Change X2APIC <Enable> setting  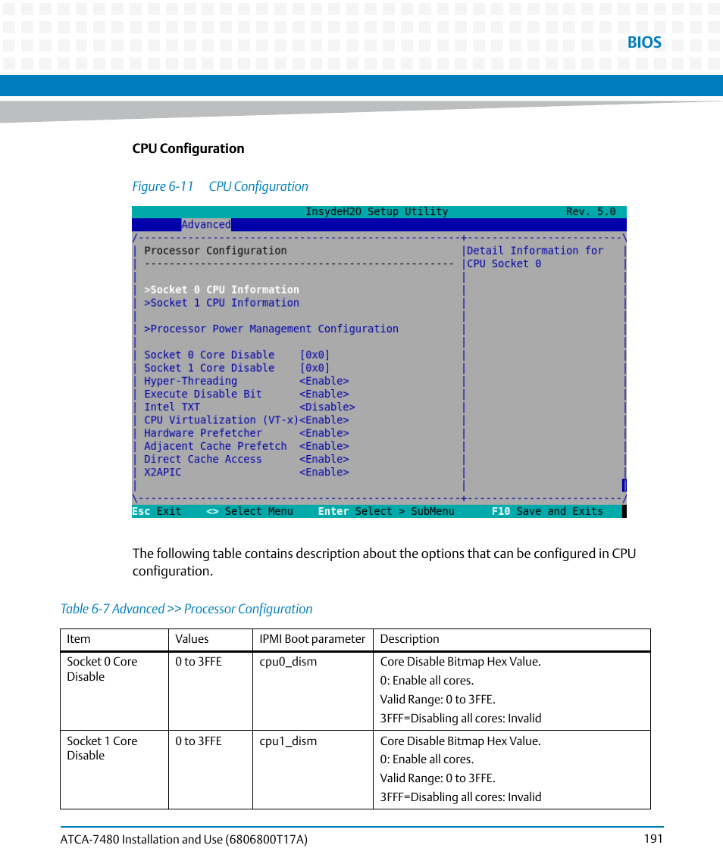pyautogui.click(x=324, y=472)
